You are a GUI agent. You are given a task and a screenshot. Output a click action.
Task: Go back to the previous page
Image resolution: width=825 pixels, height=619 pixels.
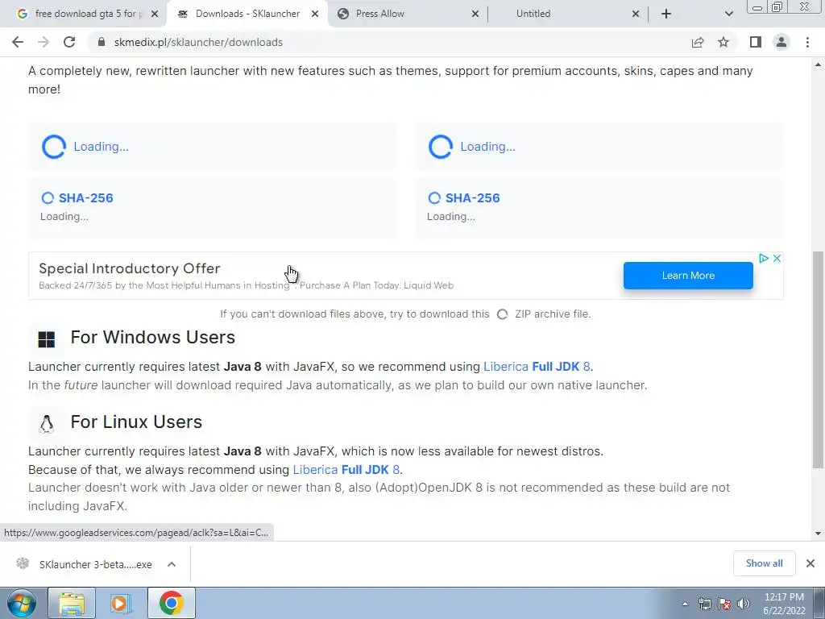tap(18, 42)
